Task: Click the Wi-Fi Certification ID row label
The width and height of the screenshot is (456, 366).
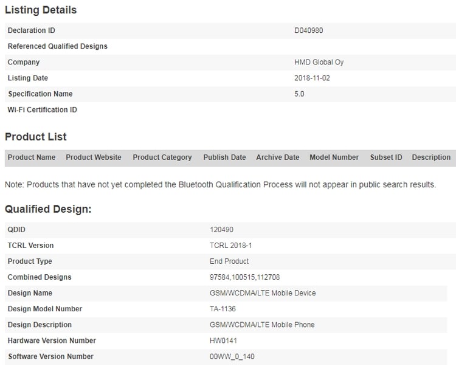Action: tap(42, 109)
